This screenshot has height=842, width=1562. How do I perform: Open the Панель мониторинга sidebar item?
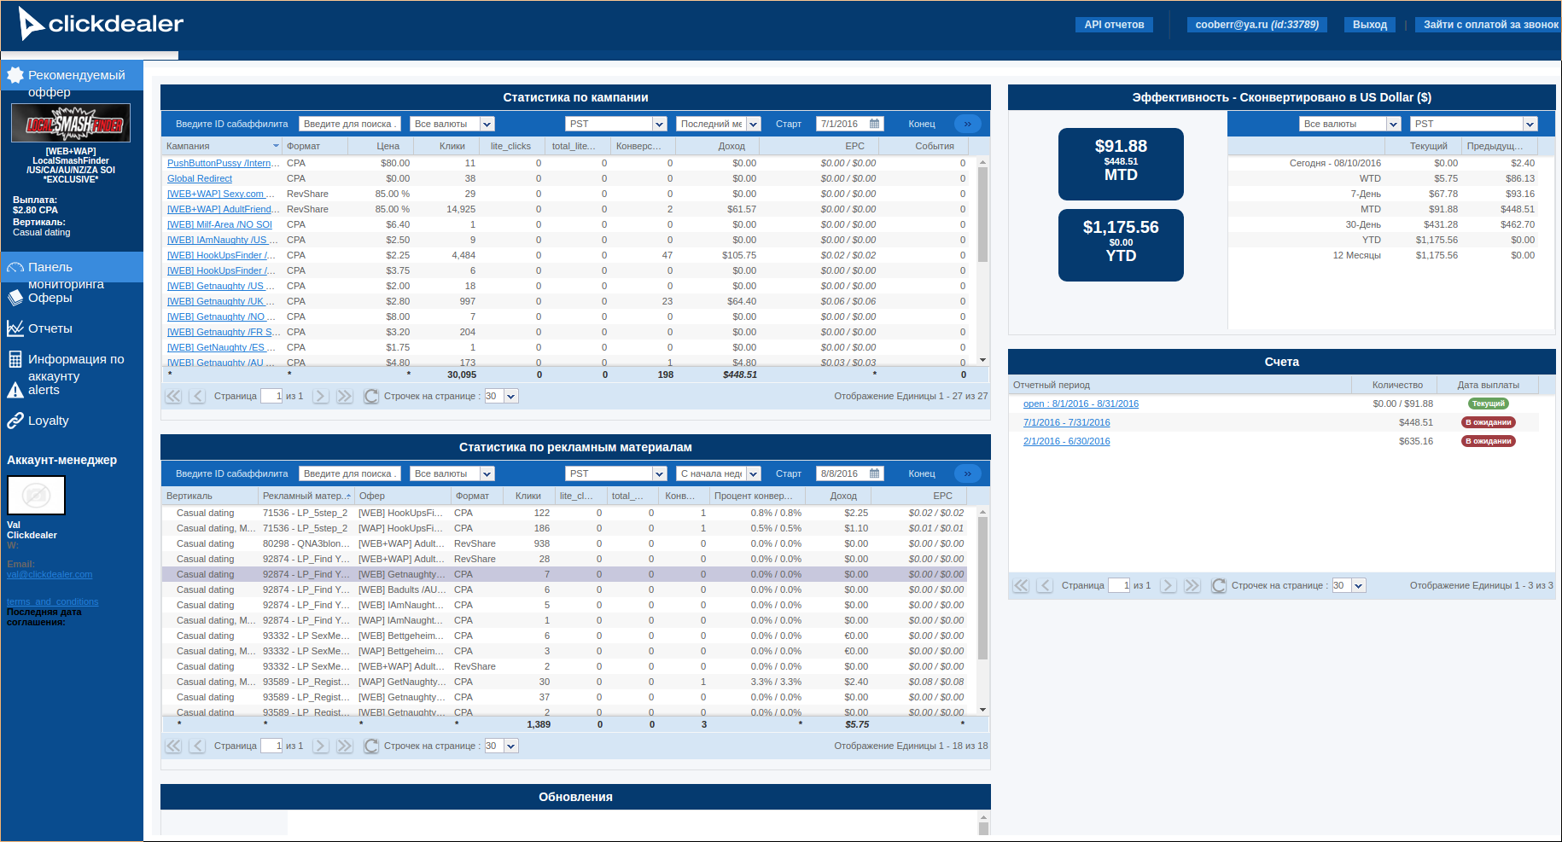pos(72,267)
